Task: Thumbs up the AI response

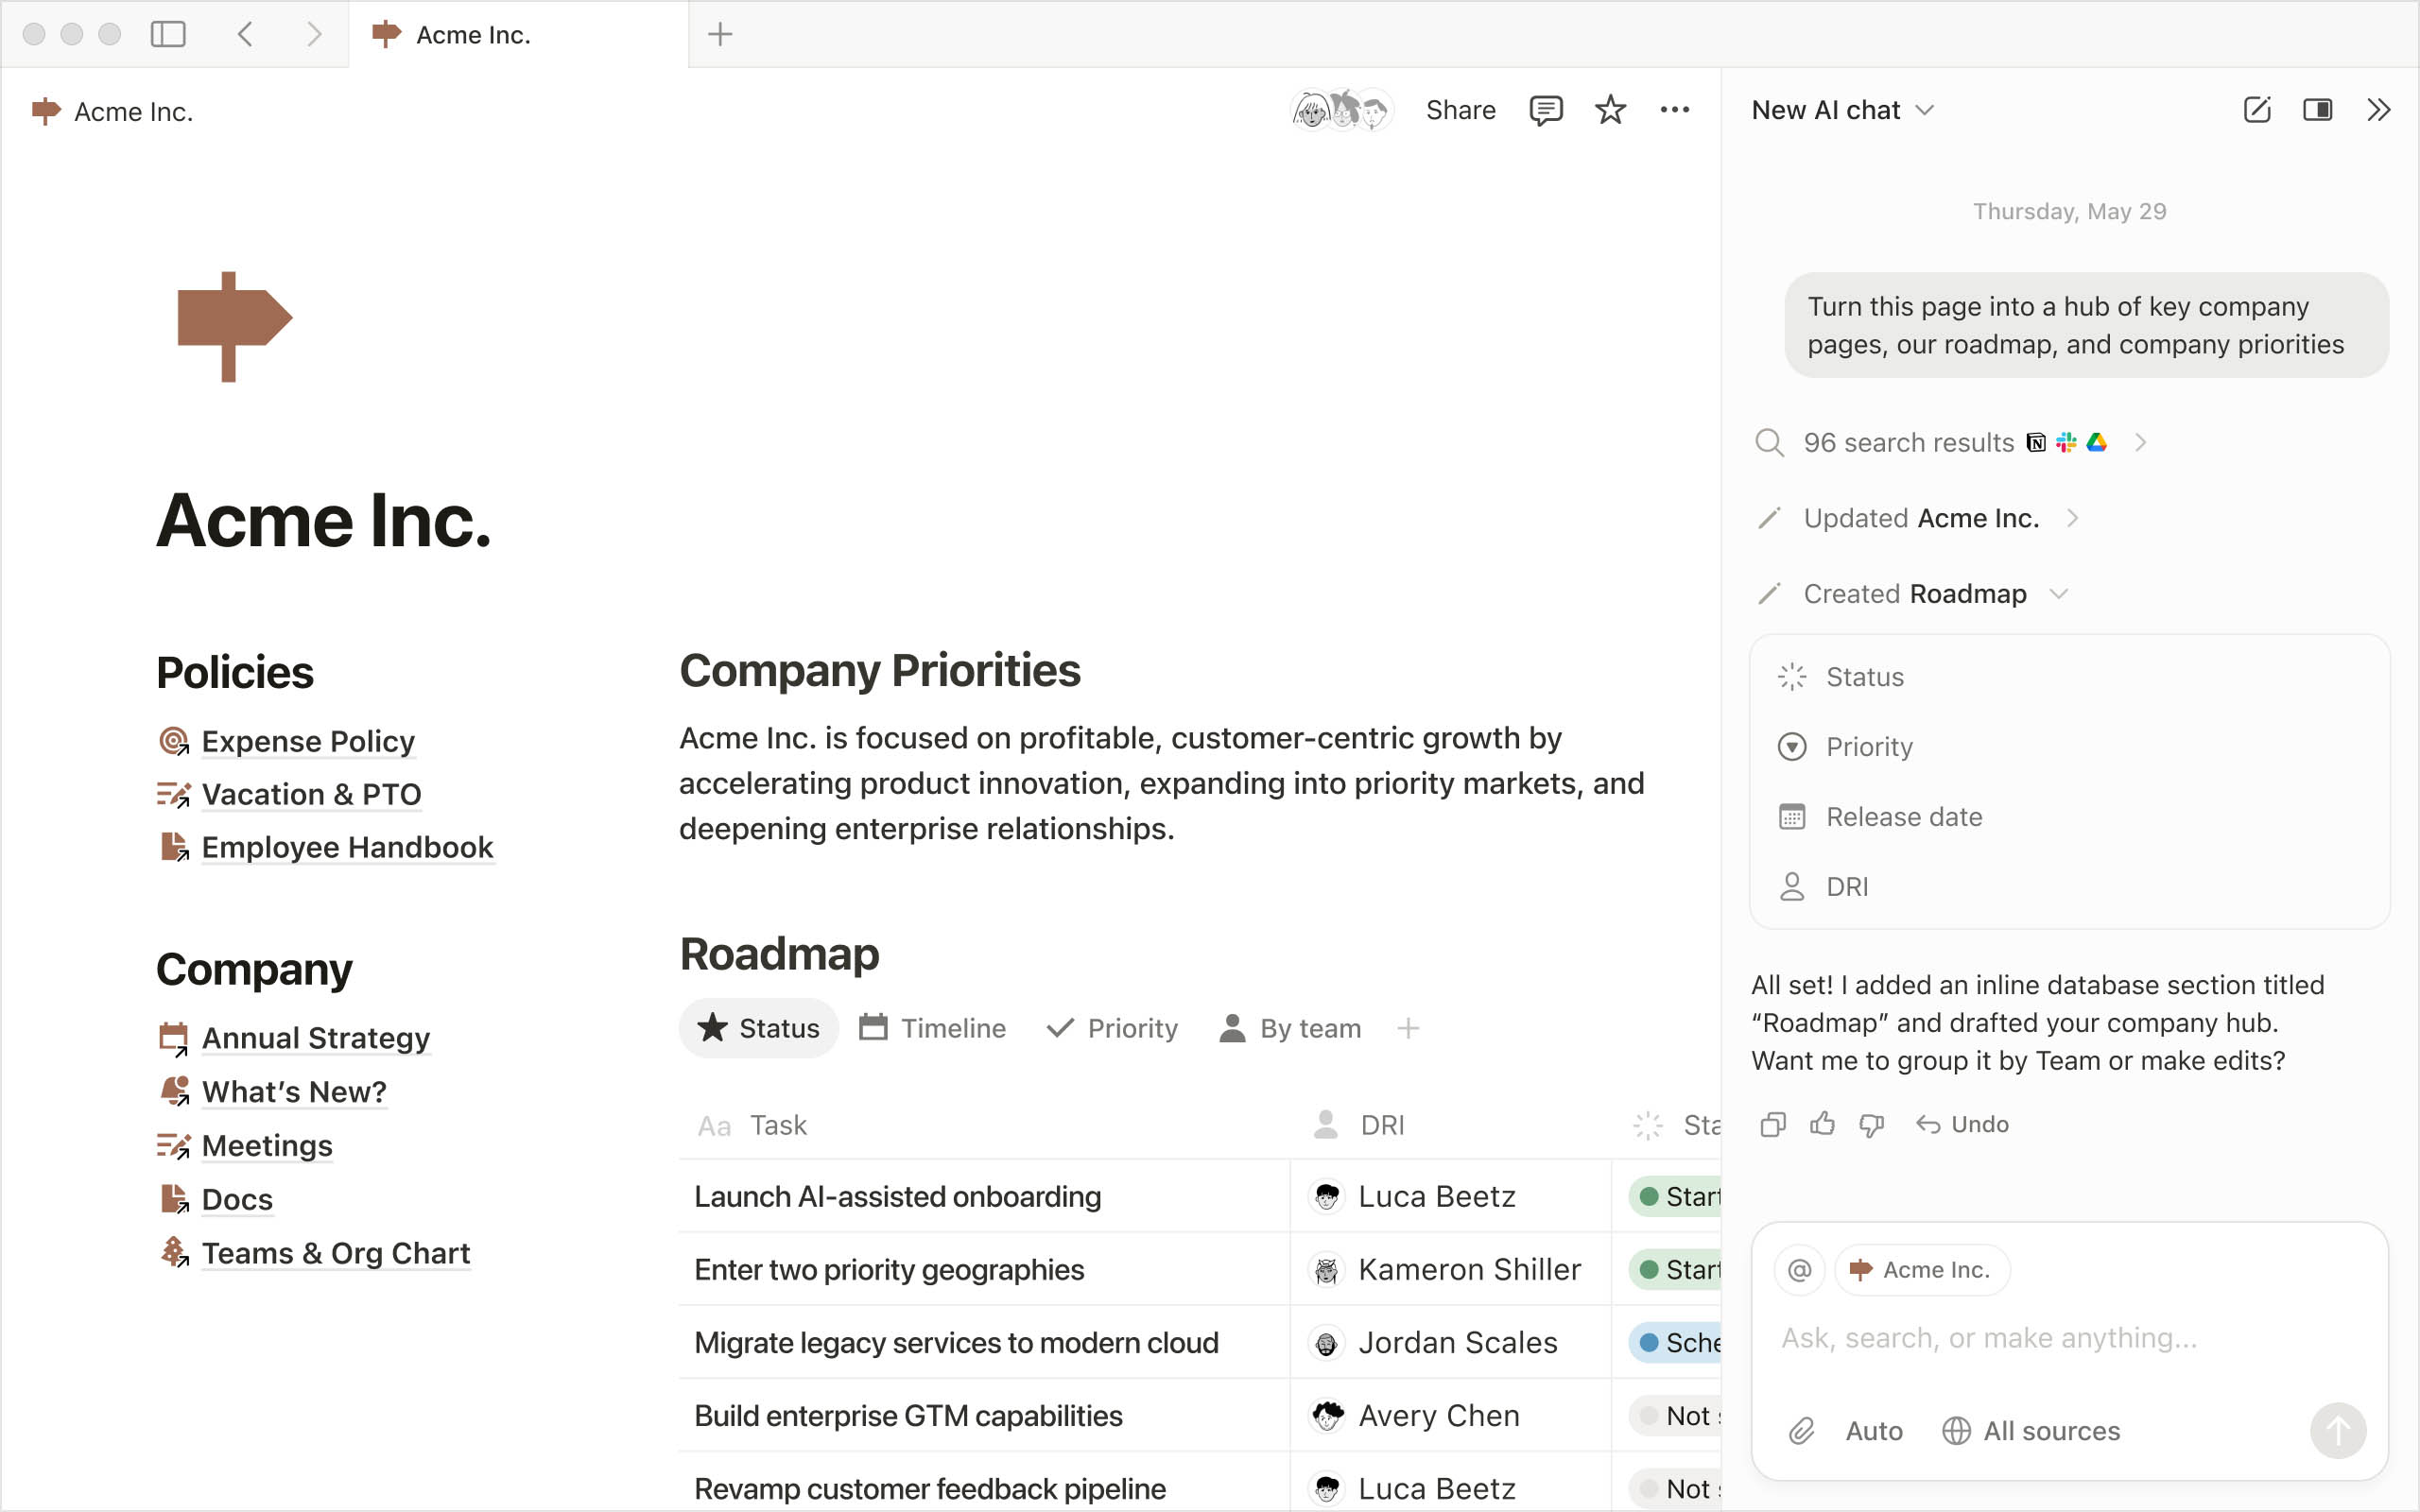Action: (x=1821, y=1124)
